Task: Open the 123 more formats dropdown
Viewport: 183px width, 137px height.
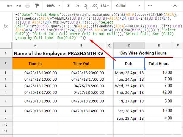Action: click(x=104, y=6)
